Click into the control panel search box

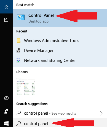pyautogui.click(x=60, y=123)
